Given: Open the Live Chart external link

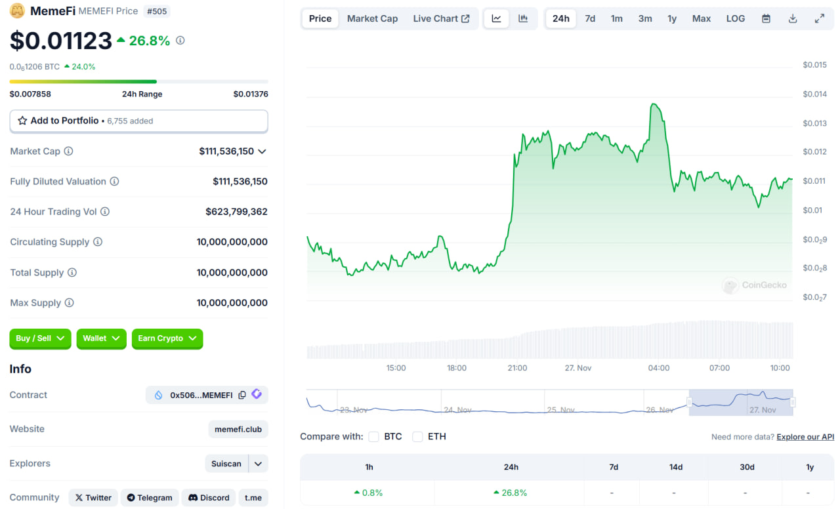Looking at the screenshot, I should point(441,18).
